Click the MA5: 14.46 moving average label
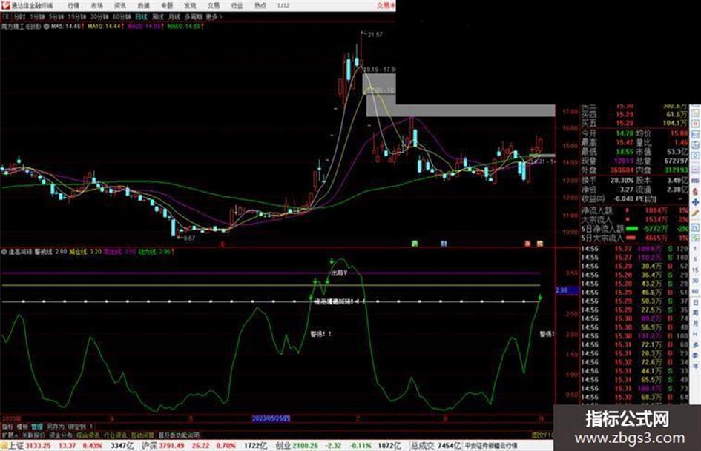 click(66, 27)
